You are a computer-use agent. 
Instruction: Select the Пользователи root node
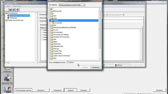coord(13,13)
